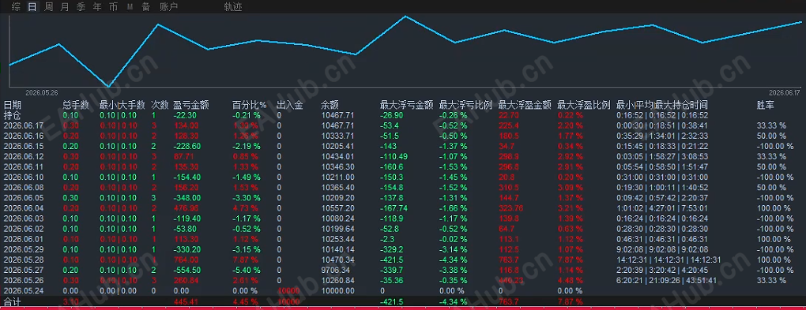Click the 出入金 column header
This screenshot has height=310, width=806.
(290, 105)
